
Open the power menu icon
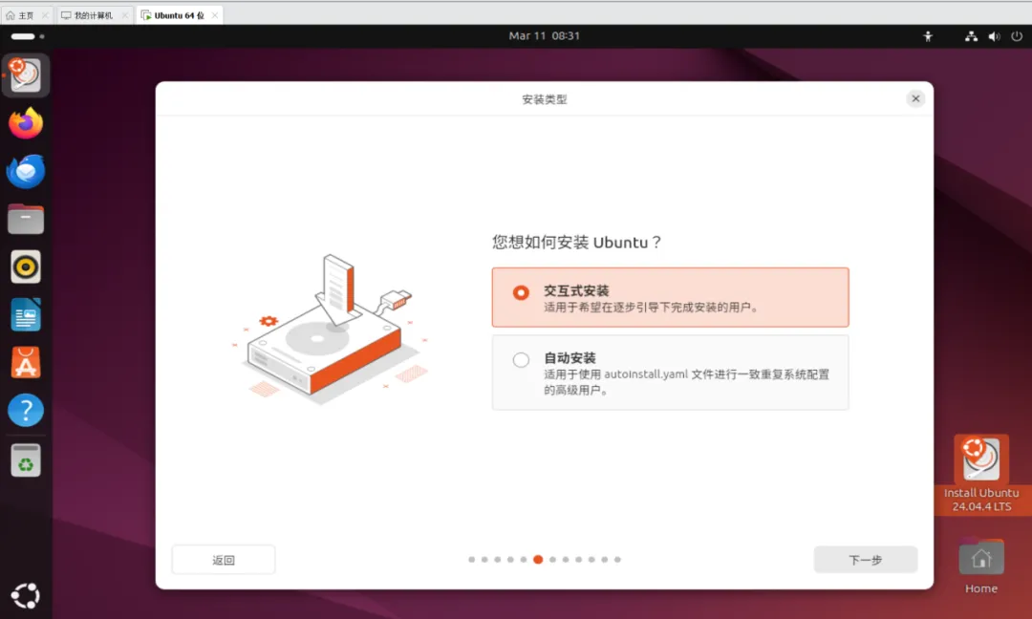point(1017,36)
